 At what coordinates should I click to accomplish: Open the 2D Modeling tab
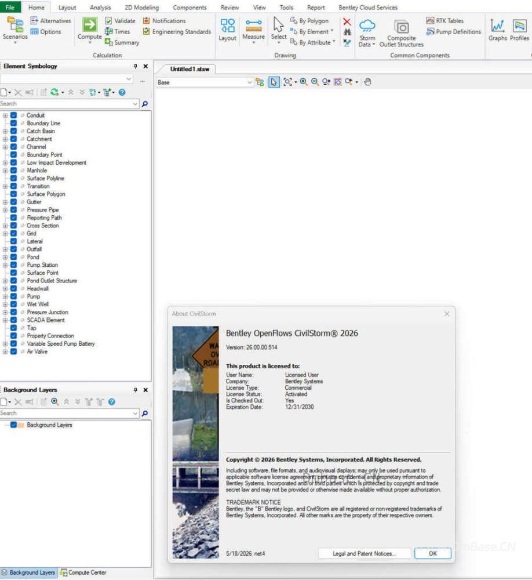click(x=141, y=8)
